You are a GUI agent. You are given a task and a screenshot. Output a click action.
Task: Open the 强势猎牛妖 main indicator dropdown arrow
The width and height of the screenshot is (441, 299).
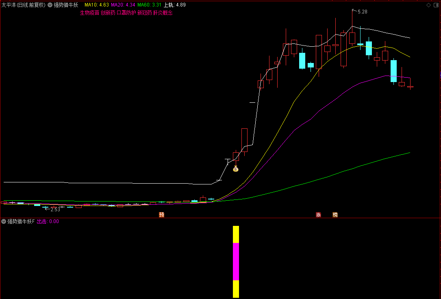pyautogui.click(x=50, y=5)
